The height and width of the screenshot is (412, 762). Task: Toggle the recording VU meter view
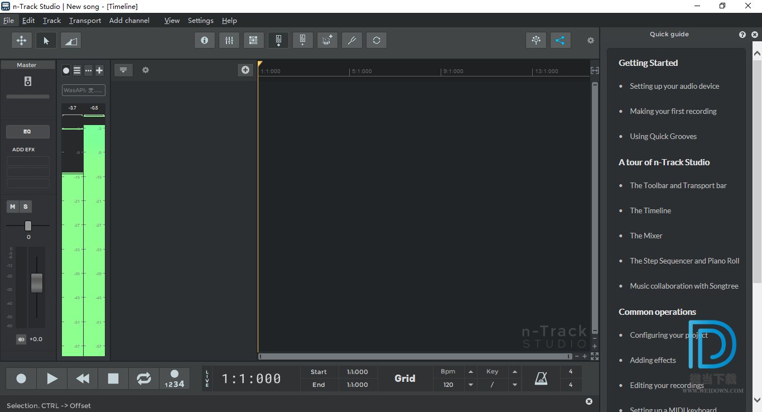[278, 40]
